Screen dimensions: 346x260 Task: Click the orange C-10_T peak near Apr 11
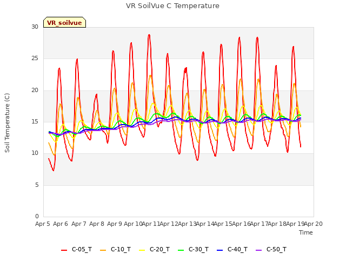pos(150,76)
